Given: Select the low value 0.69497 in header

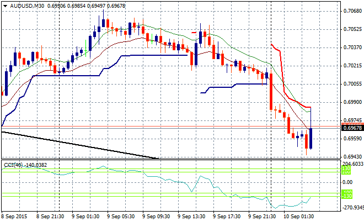Looking at the screenshot, I should (97, 6).
